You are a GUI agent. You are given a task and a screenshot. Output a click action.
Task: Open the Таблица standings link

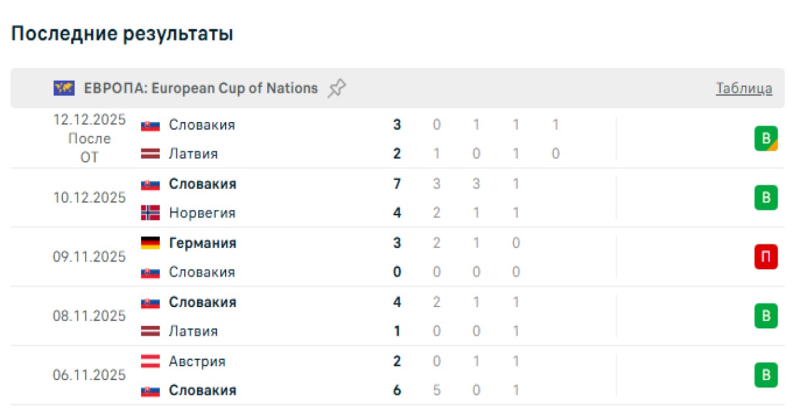click(744, 89)
